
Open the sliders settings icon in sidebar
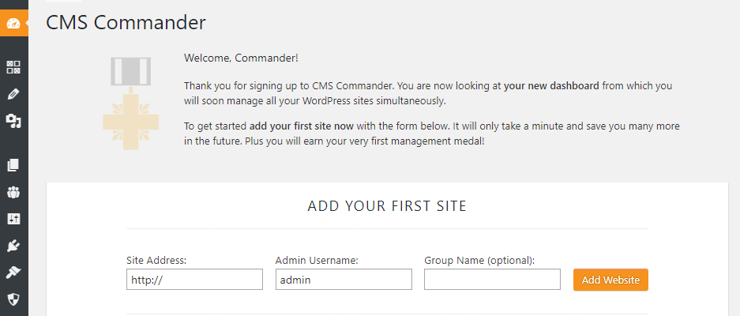tap(13, 219)
